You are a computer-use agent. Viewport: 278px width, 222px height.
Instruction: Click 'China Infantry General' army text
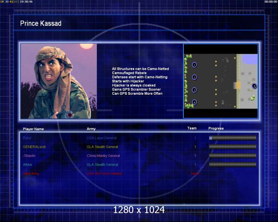tap(103, 156)
